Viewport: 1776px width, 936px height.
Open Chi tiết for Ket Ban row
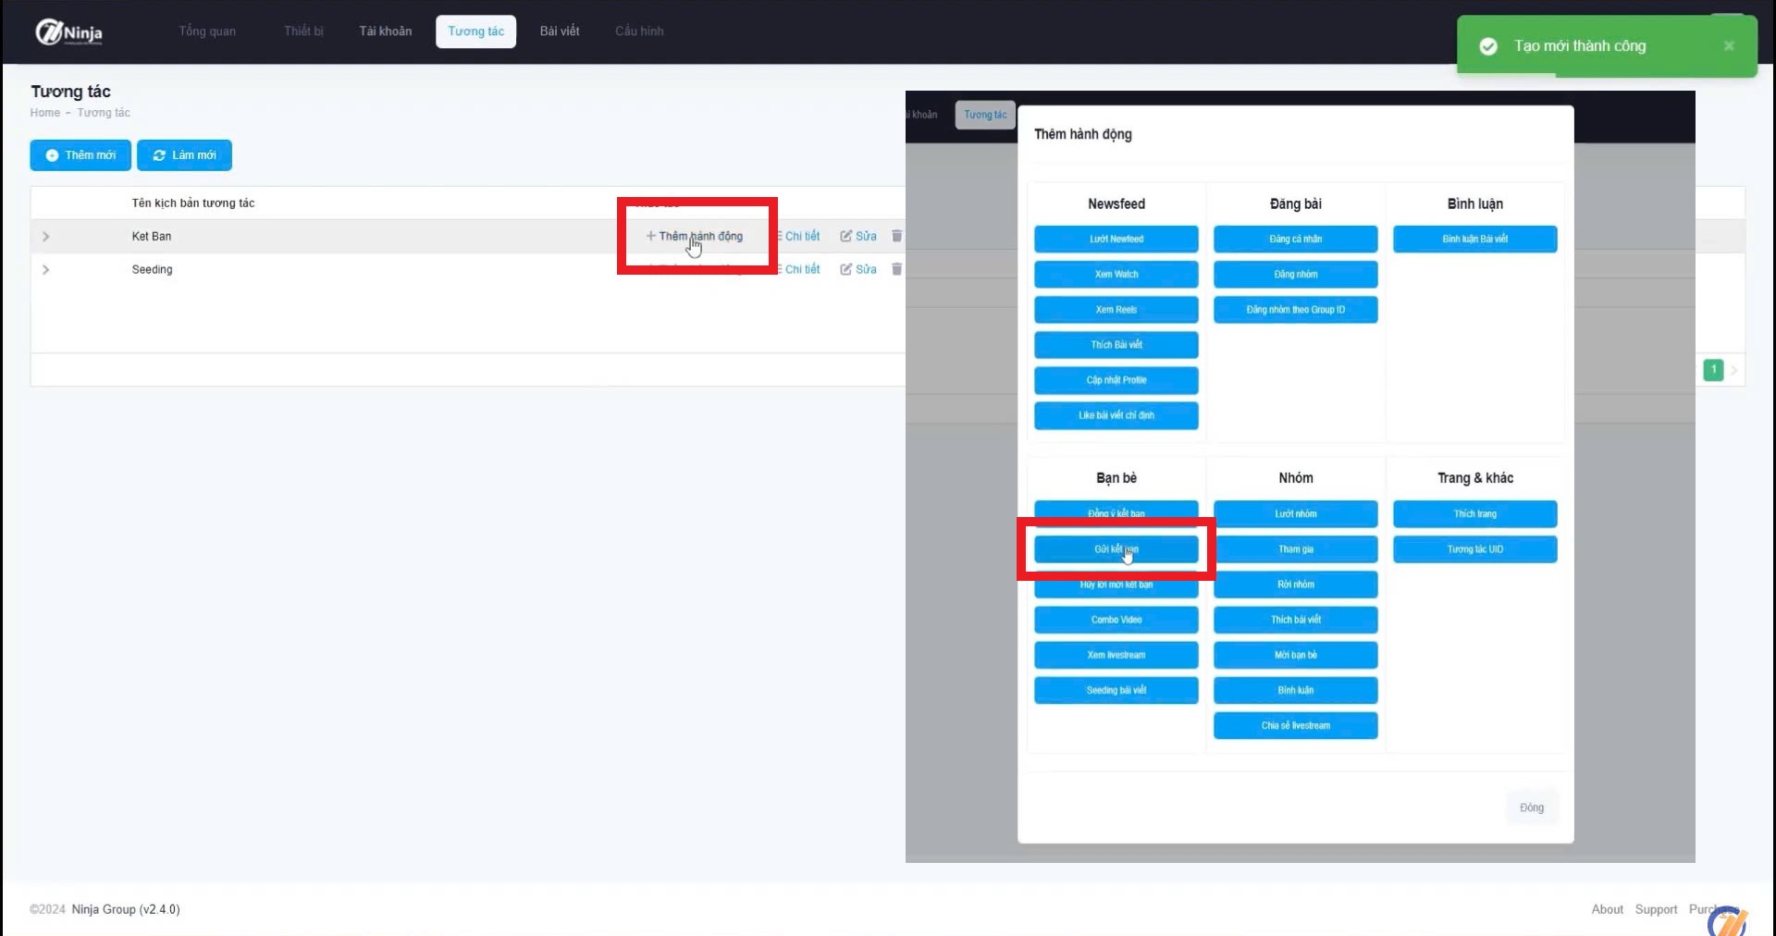coord(799,236)
